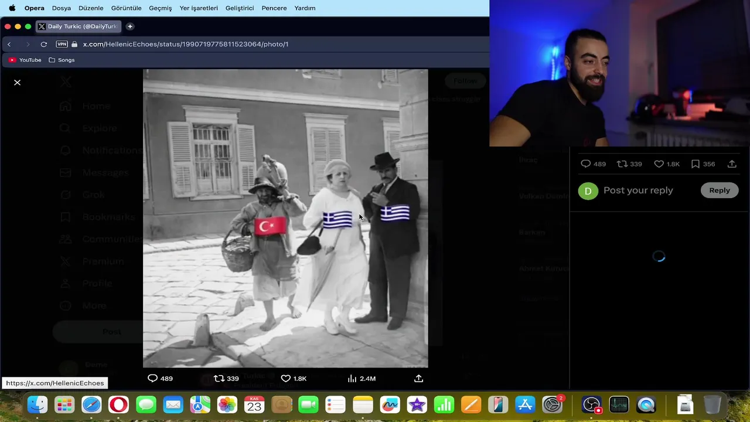Click the reply bubble 489 in the right panel
The height and width of the screenshot is (422, 750).
(593, 164)
